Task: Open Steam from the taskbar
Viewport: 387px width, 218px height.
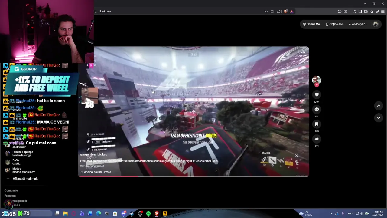Action: tap(132, 213)
